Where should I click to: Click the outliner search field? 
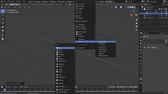pos(155,4)
